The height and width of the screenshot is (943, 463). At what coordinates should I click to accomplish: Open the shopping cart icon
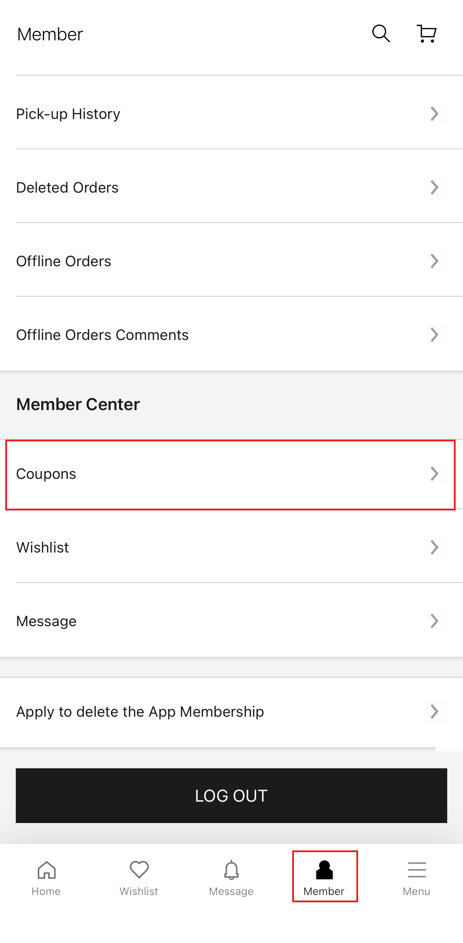(x=427, y=34)
